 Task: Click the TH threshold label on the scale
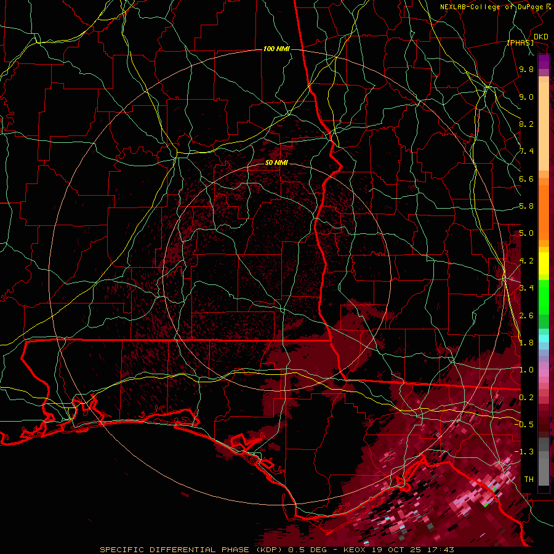529,479
